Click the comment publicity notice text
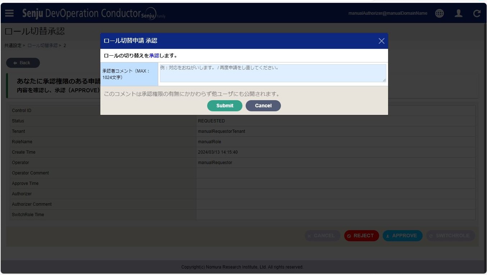 tap(192, 94)
